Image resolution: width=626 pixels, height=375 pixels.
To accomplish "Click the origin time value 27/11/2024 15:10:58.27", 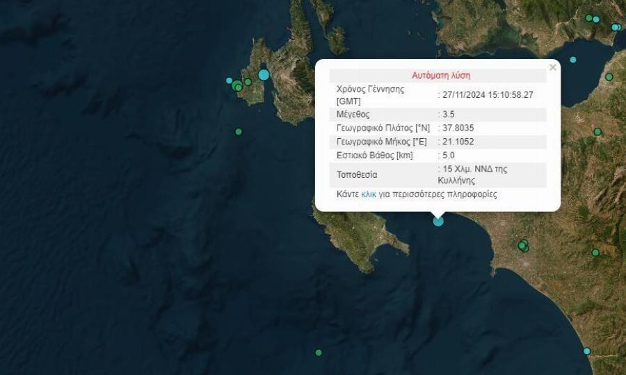I will click(488, 95).
